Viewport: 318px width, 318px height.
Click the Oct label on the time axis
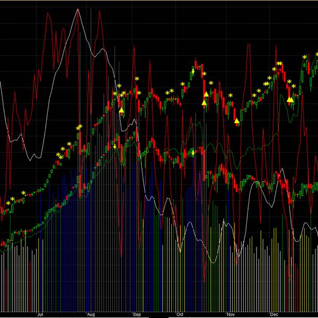tap(180, 314)
